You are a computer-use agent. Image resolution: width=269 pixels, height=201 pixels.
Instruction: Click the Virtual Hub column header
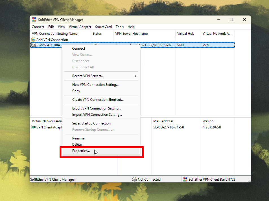point(185,34)
